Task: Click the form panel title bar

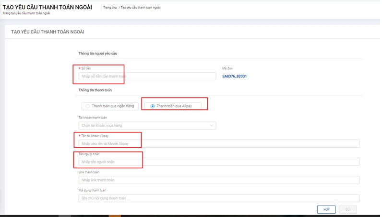Action: [x=48, y=32]
